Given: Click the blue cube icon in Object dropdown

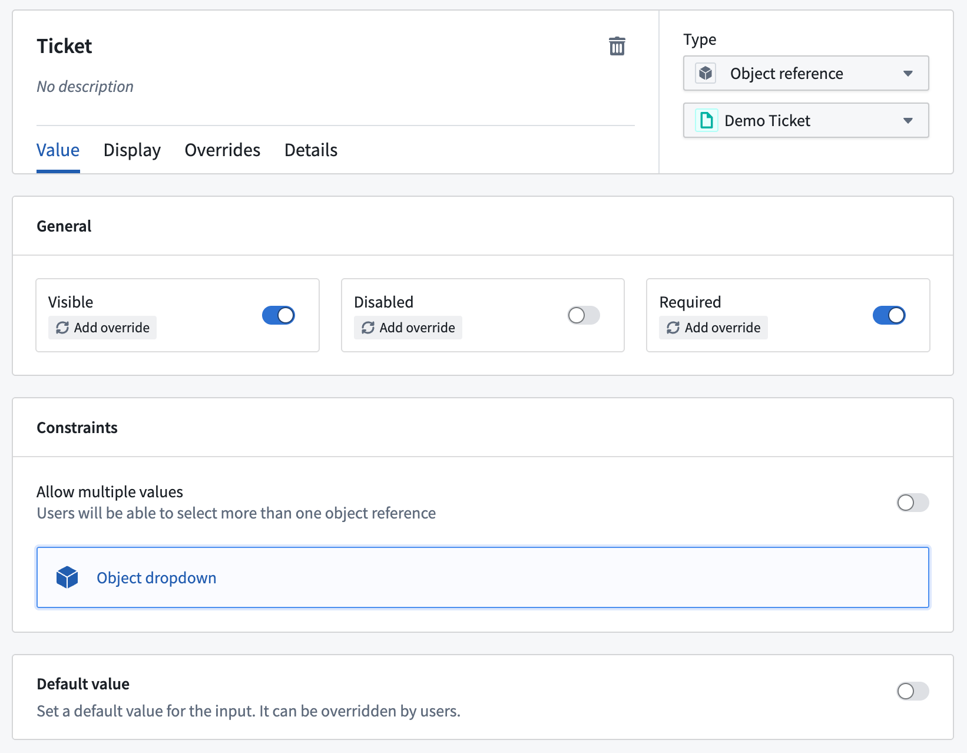Looking at the screenshot, I should pos(67,577).
